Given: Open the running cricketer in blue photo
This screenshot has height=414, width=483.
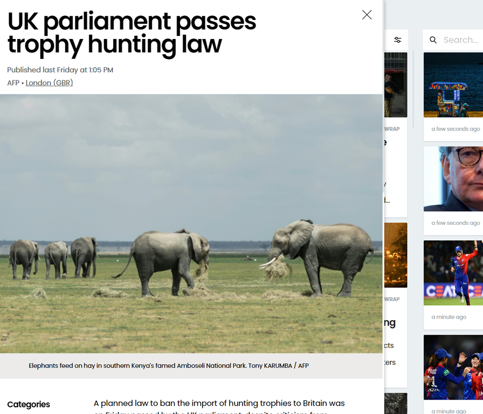Looking at the screenshot, I should (453, 273).
